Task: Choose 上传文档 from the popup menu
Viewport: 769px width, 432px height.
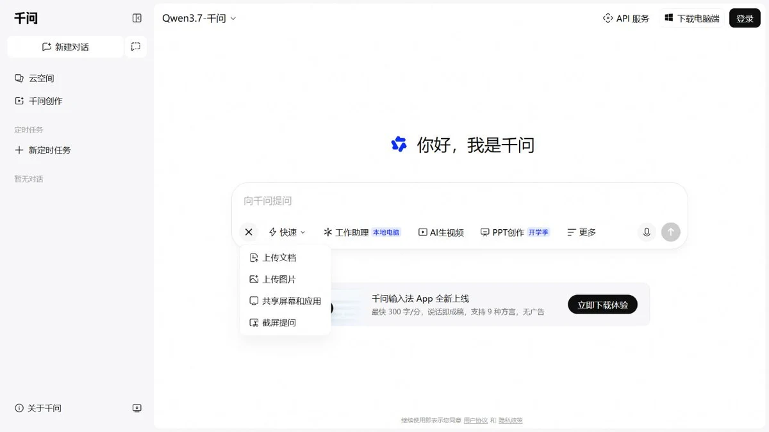Action: pyautogui.click(x=285, y=258)
